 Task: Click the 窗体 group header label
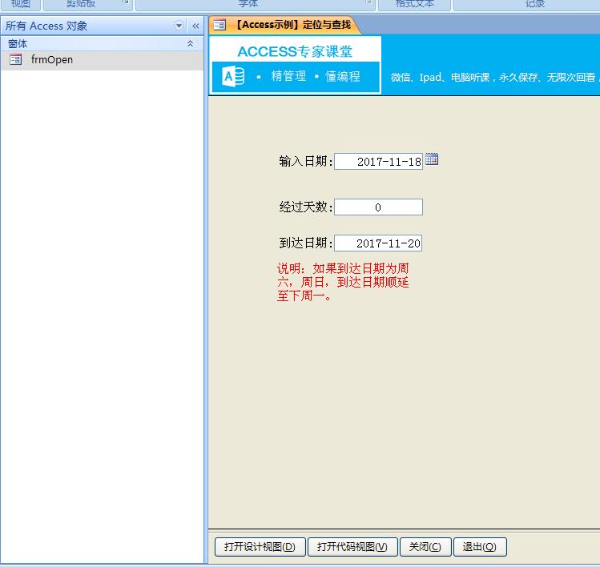[x=18, y=43]
